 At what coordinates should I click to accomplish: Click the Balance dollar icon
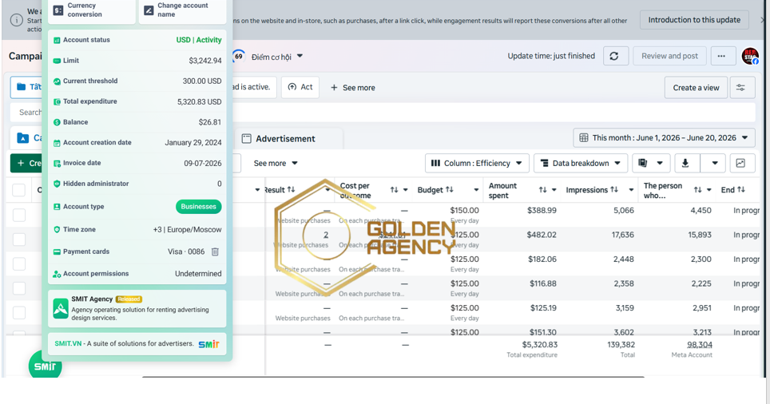[57, 122]
